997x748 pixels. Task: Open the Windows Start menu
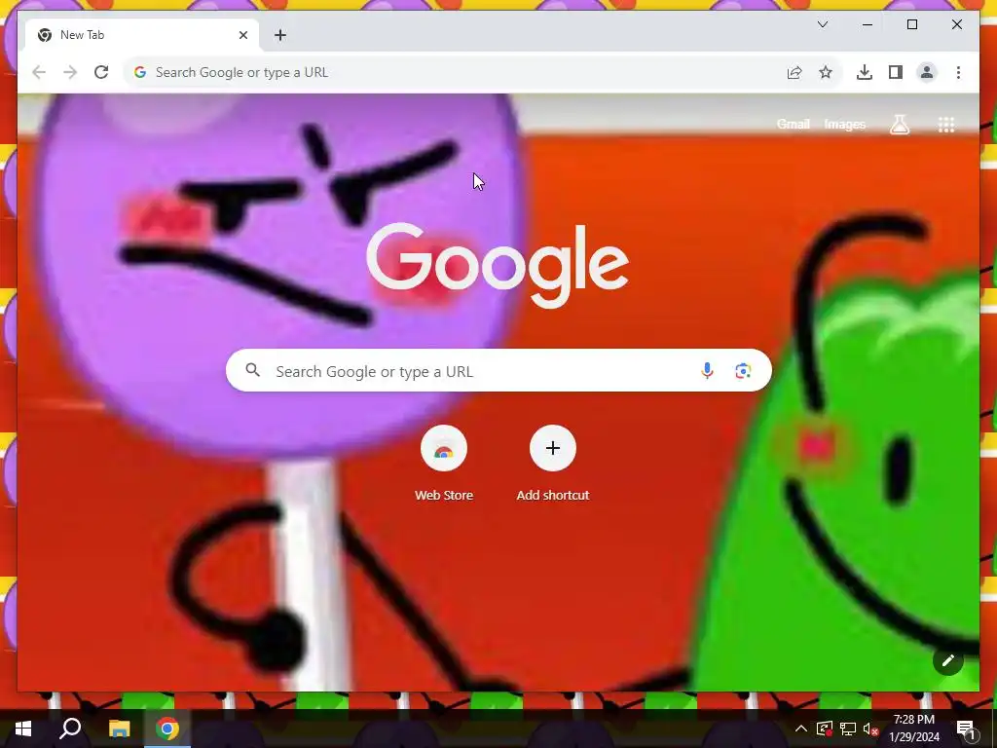click(x=23, y=729)
